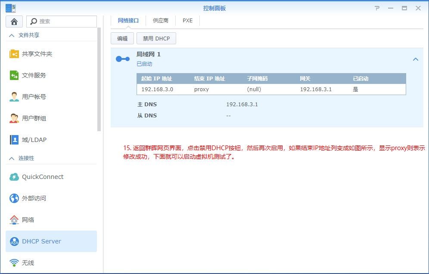
Task: Switch to the PXE tab
Action: pos(187,21)
